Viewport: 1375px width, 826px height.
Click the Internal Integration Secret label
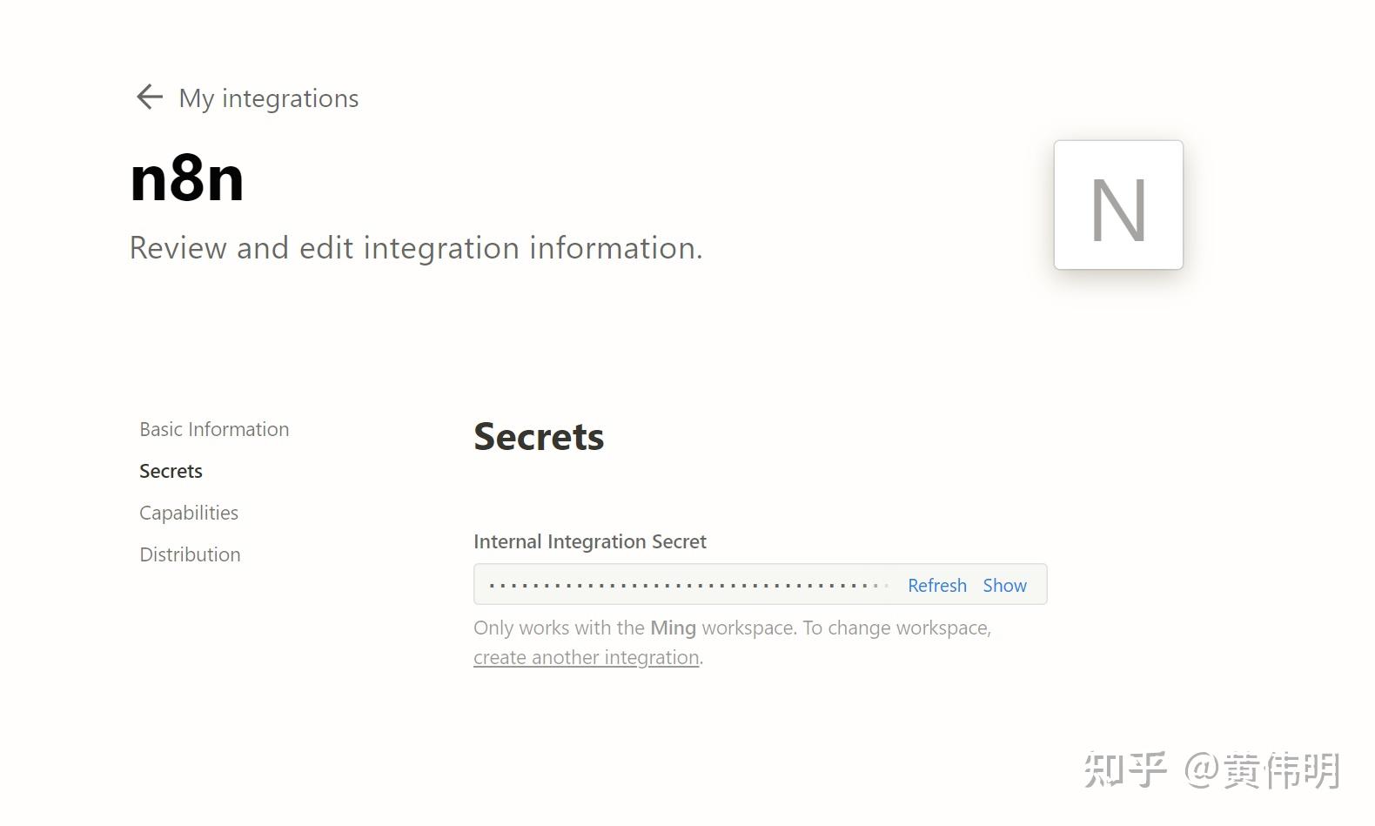coord(589,541)
